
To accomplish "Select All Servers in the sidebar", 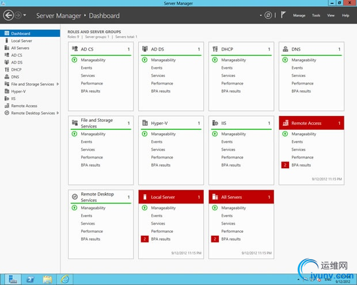I will (30, 48).
